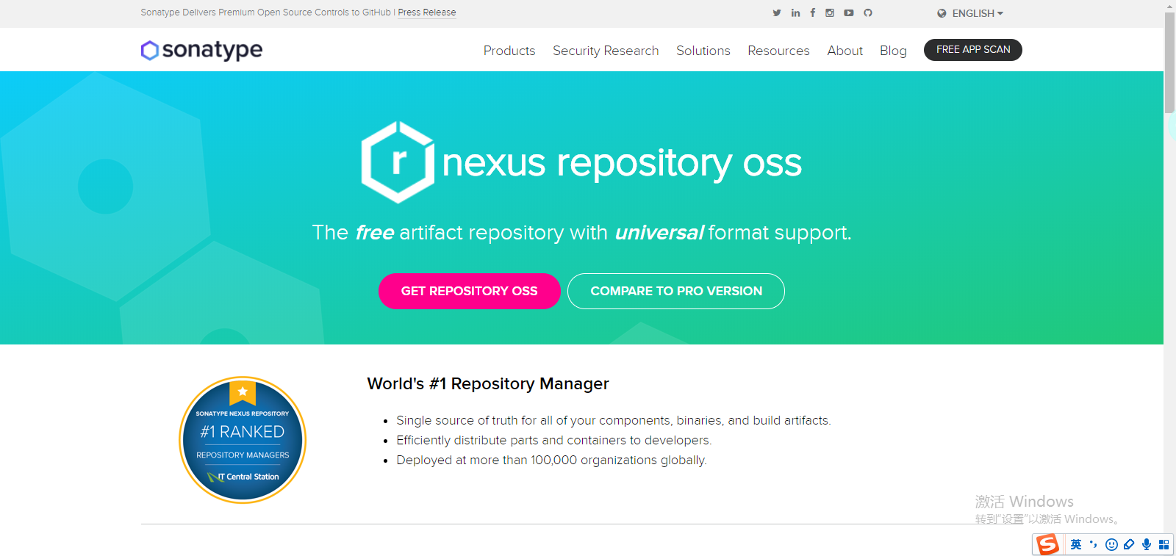
Task: Open the Resources menu
Action: pos(778,51)
